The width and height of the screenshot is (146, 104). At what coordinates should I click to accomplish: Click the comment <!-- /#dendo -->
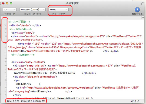tap(21, 29)
